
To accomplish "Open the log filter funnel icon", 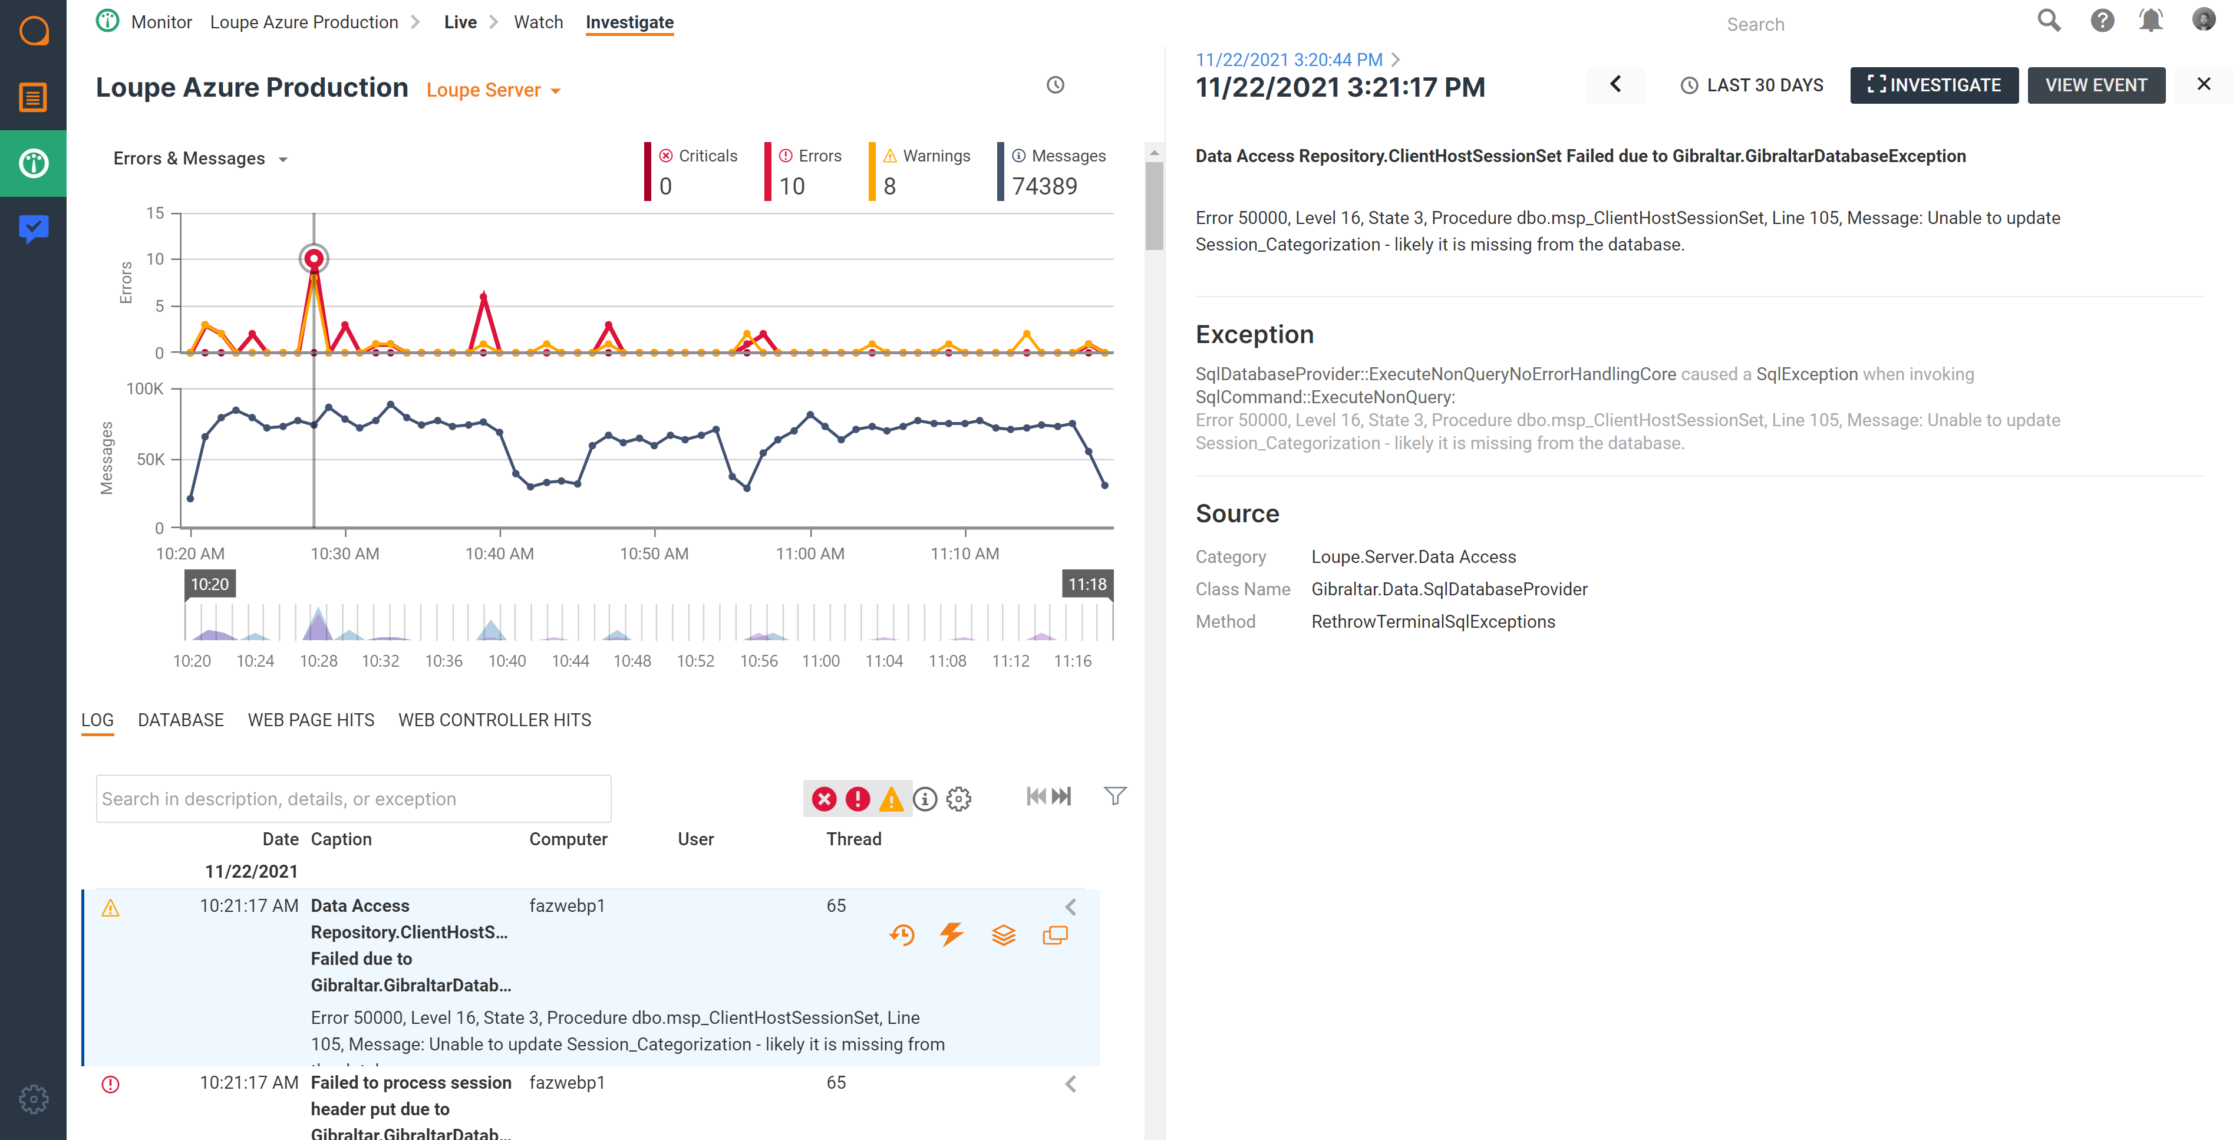I will pyautogui.click(x=1114, y=795).
